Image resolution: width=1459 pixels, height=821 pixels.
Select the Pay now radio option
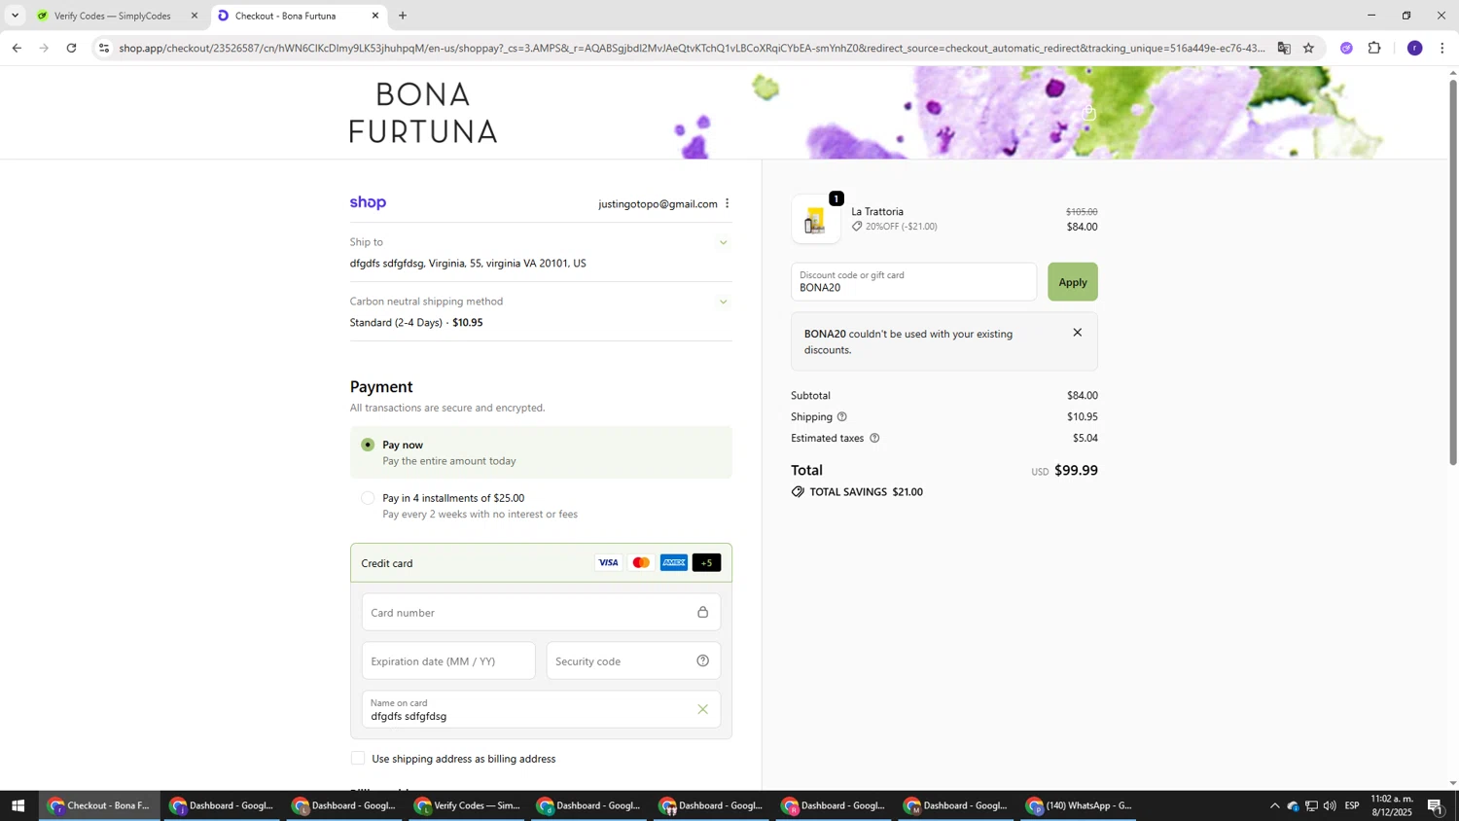(x=368, y=445)
